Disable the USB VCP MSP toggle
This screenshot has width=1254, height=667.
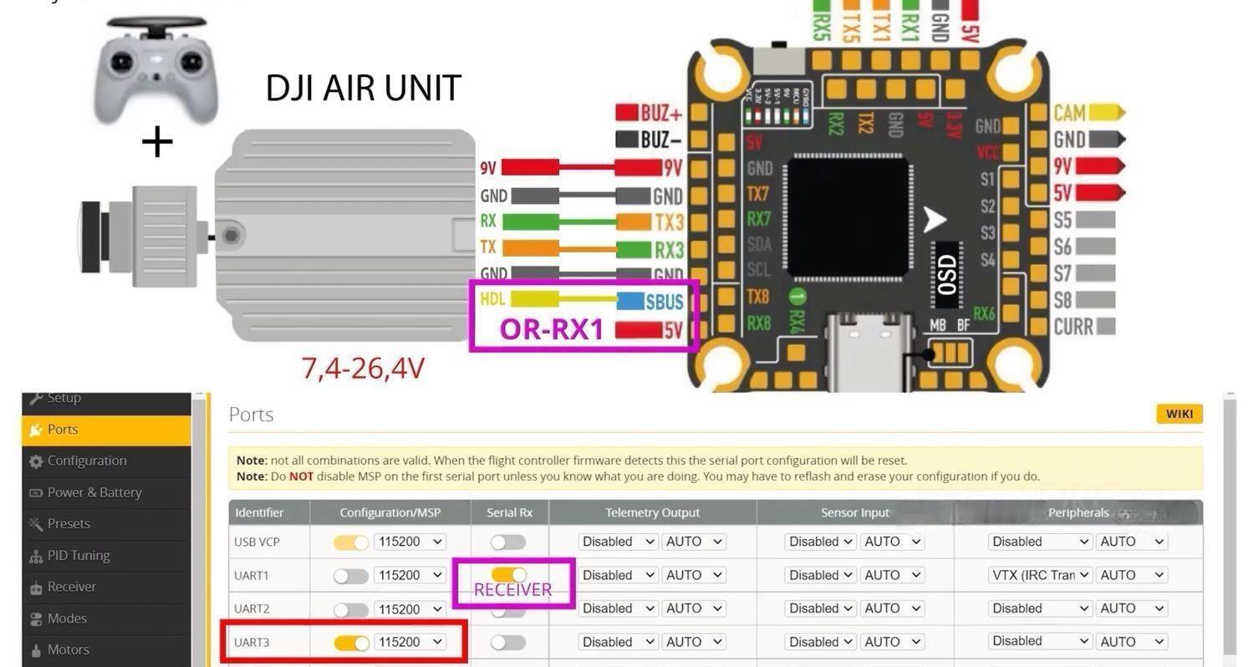pyautogui.click(x=351, y=542)
